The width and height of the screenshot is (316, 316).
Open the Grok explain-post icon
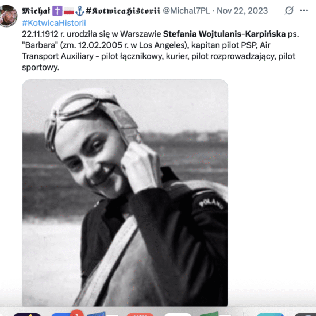(x=289, y=10)
